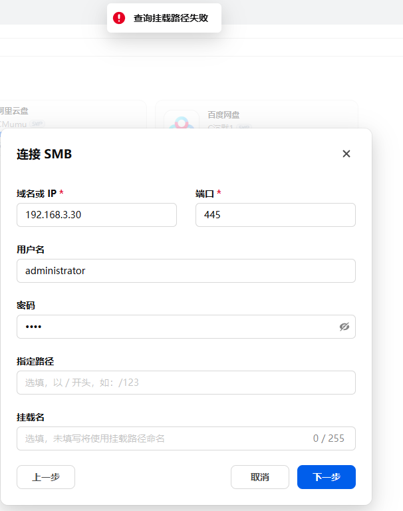
Task: Click the 端口 field label
Action: [205, 194]
